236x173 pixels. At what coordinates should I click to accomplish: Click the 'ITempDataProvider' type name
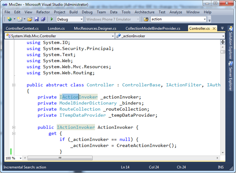pos(83,115)
